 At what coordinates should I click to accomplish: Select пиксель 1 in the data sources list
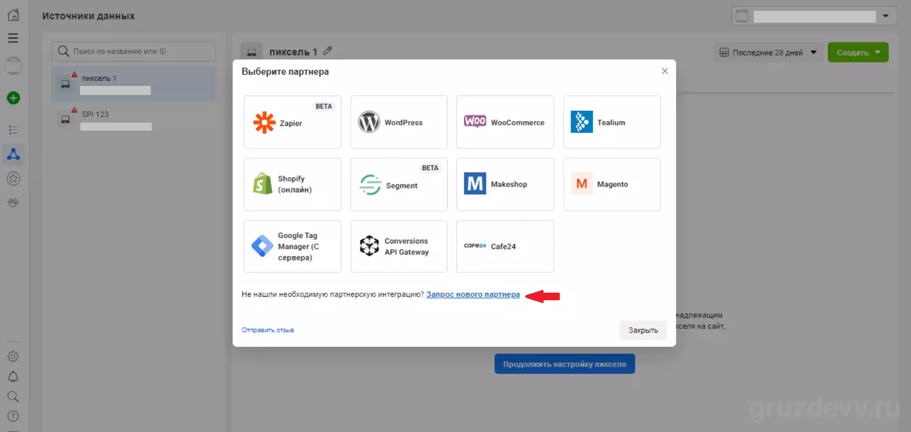point(133,84)
